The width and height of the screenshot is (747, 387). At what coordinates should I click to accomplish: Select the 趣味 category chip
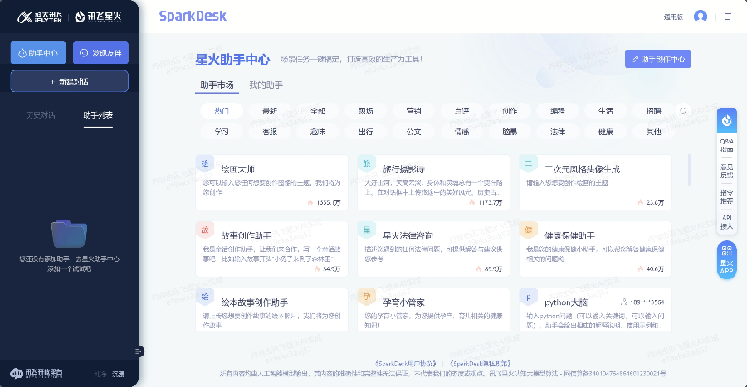click(x=318, y=132)
